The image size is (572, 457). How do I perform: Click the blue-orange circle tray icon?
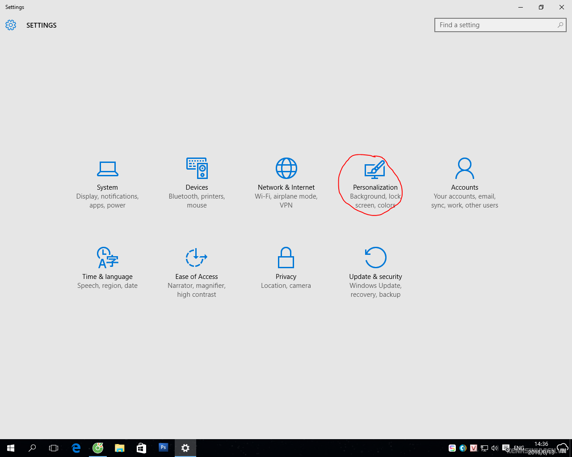(x=463, y=448)
